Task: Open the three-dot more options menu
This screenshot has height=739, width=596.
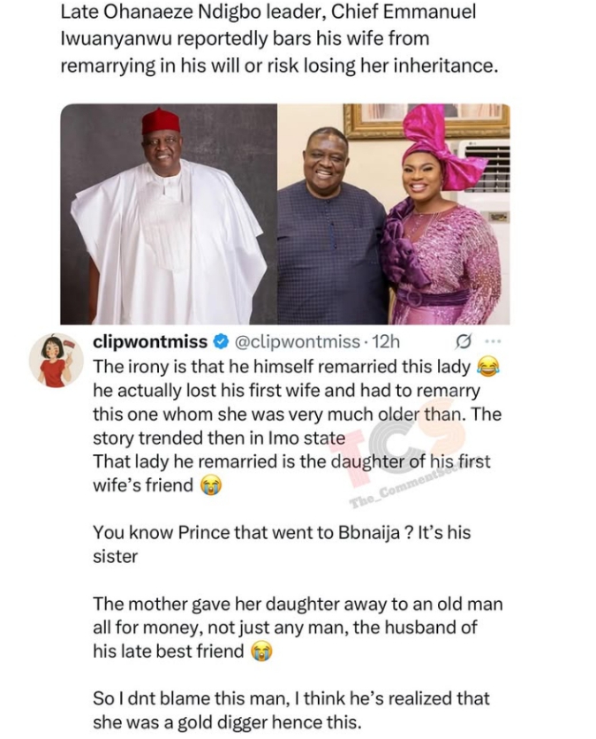Action: pos(493,341)
